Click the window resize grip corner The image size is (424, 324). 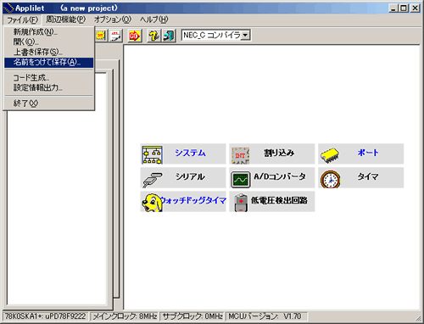click(x=417, y=318)
